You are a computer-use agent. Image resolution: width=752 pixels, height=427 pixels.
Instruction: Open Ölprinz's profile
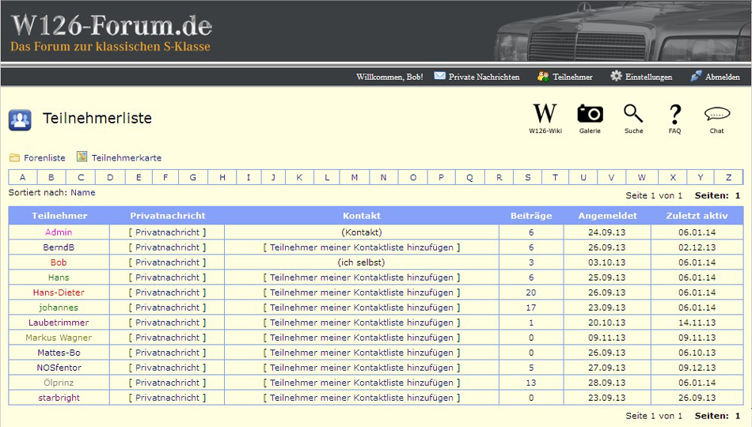(59, 383)
